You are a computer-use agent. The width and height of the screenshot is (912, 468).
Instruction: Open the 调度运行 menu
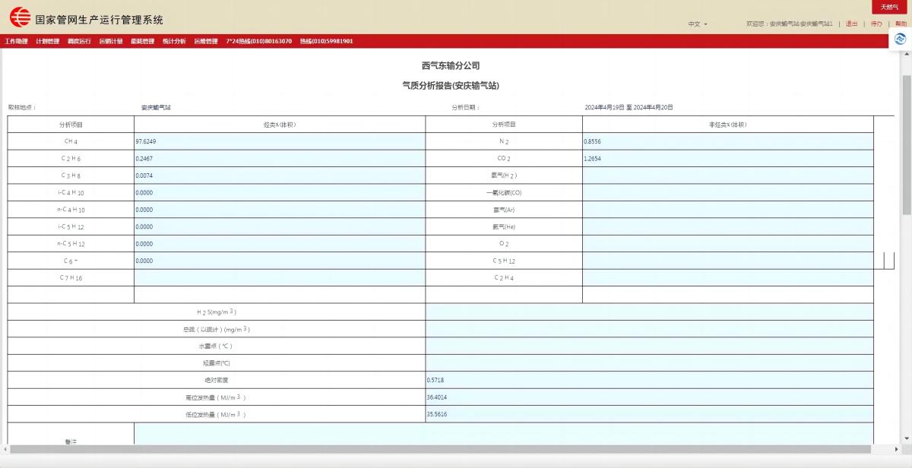pyautogui.click(x=79, y=41)
